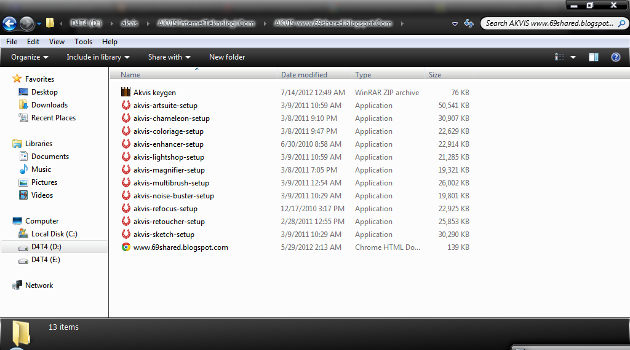
Task: Select akvis breadcrumb in address bar
Action: click(x=129, y=23)
